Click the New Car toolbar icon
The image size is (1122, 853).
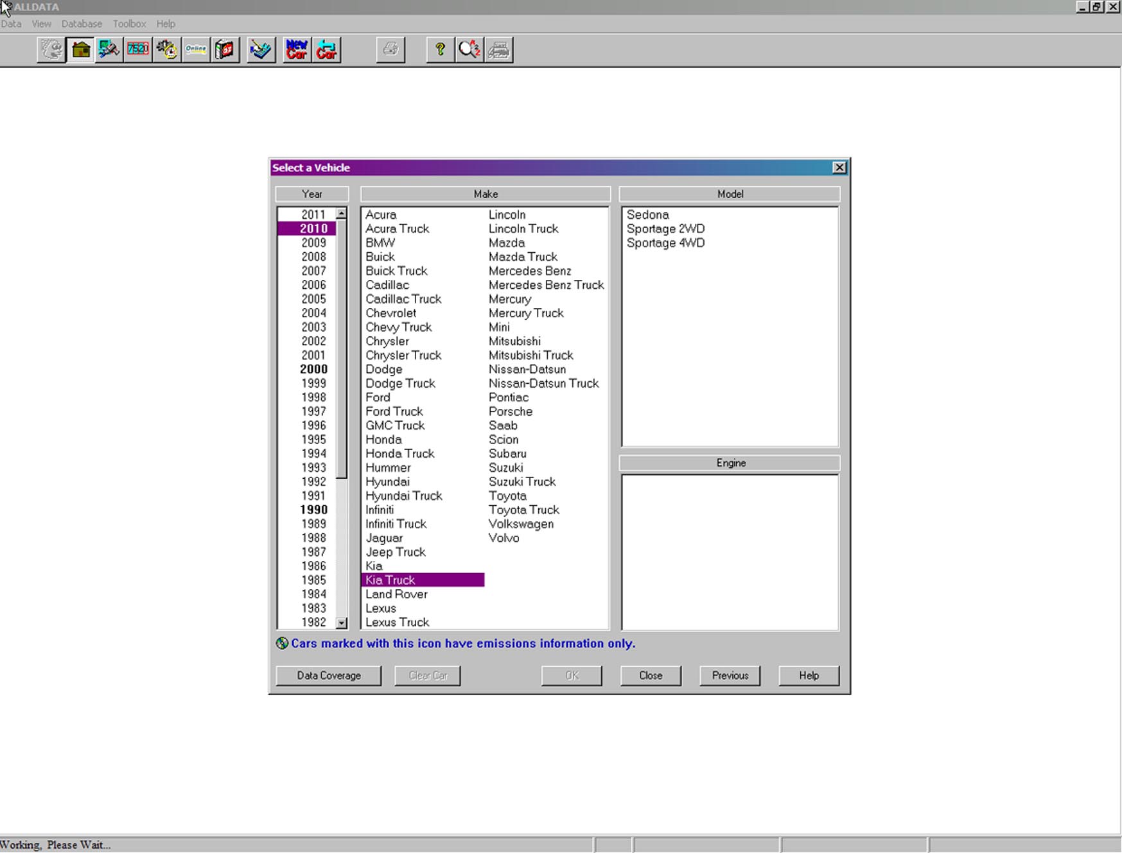[x=296, y=49]
